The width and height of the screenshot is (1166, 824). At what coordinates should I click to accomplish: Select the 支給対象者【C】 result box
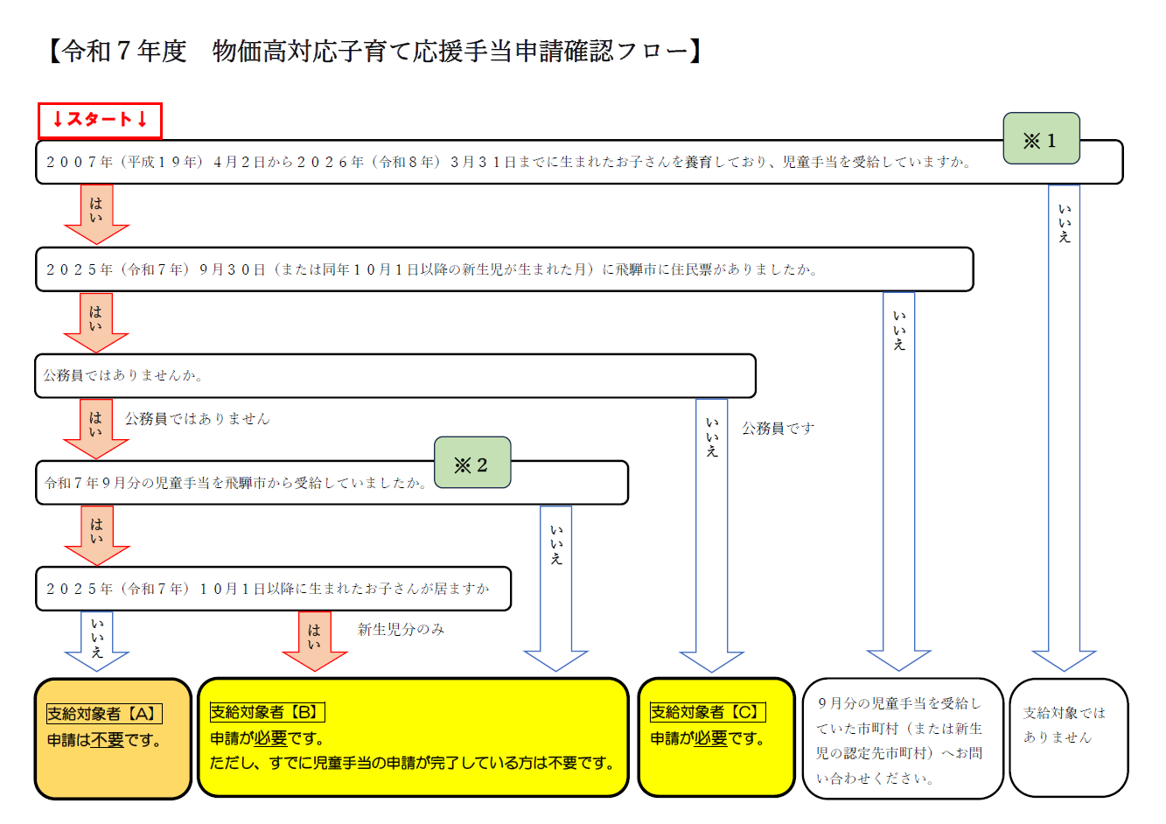(x=715, y=735)
